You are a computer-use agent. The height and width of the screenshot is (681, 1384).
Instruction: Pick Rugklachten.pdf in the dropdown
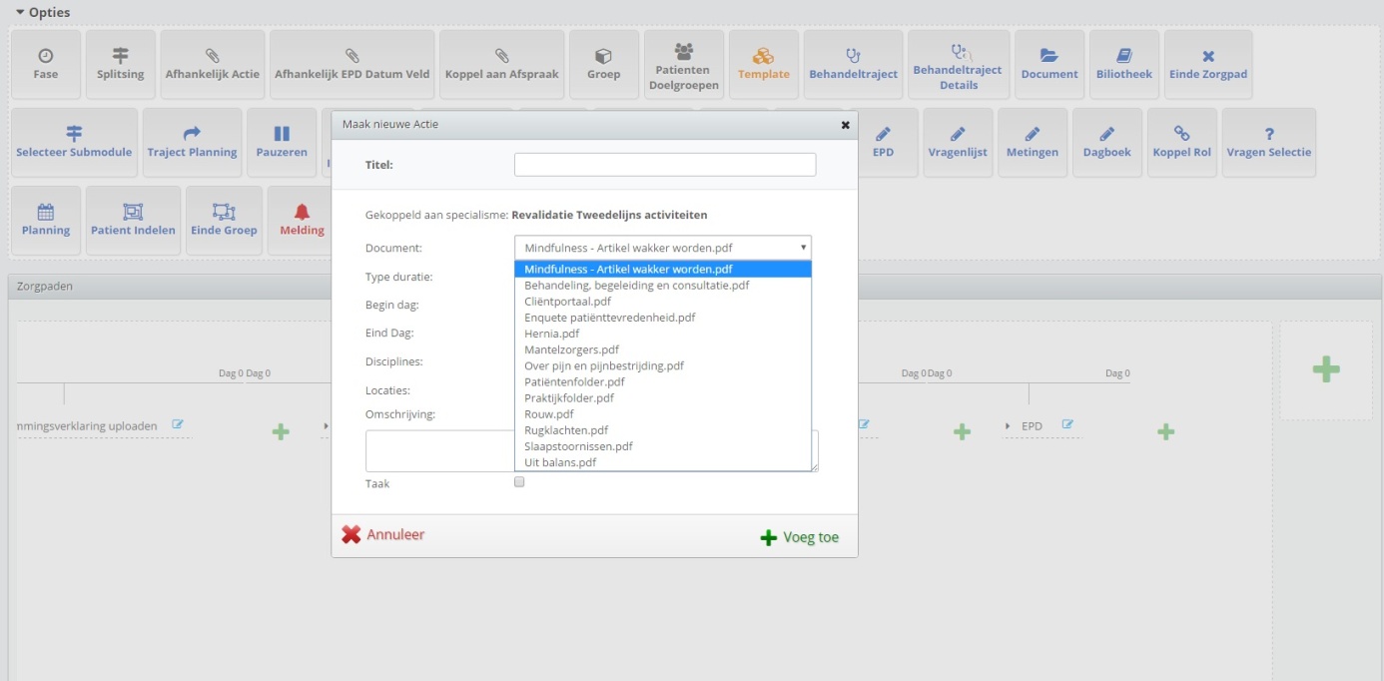663,430
